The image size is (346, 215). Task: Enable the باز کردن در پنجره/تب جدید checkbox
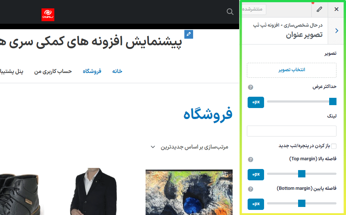334,146
